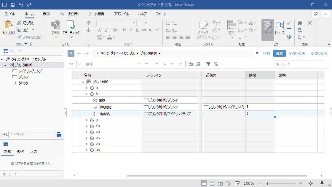Click the feedback comment icon
Viewport: 332px width, 187px height.
[x=316, y=14]
